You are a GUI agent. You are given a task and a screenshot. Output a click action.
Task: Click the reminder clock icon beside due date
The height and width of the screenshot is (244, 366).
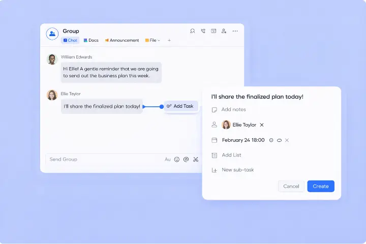271,140
